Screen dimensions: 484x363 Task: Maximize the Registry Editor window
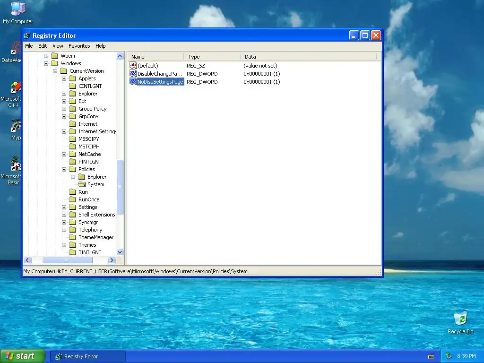pyautogui.click(x=365, y=35)
